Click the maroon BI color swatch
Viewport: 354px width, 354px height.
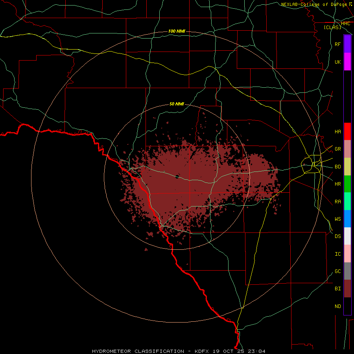[347, 289]
